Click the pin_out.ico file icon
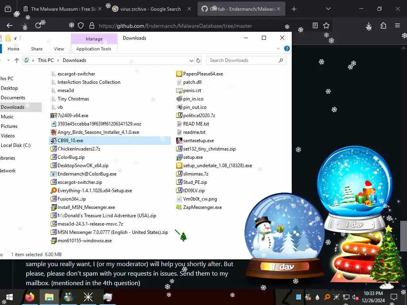The height and width of the screenshot is (305, 407). point(179,107)
